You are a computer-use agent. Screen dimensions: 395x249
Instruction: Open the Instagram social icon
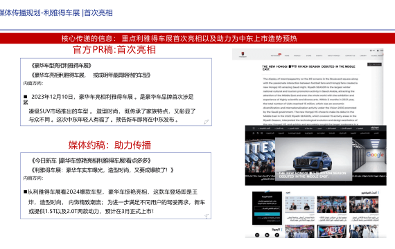(x=257, y=235)
